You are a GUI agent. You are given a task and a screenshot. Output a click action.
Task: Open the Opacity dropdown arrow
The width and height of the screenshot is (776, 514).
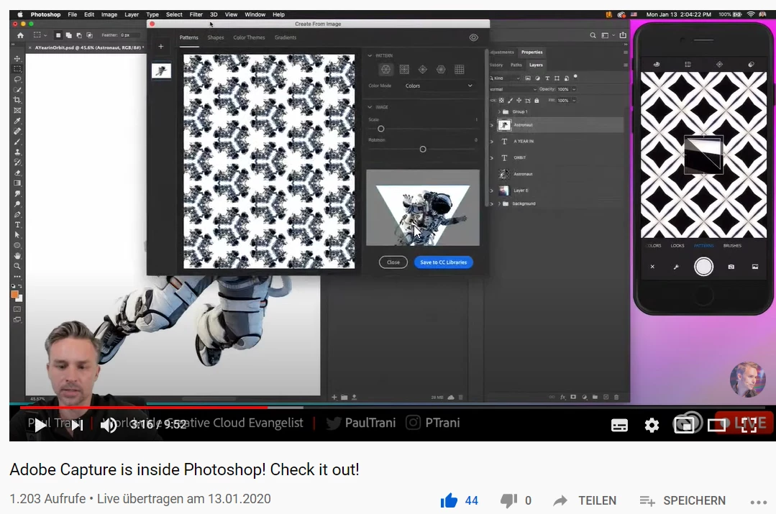574,90
